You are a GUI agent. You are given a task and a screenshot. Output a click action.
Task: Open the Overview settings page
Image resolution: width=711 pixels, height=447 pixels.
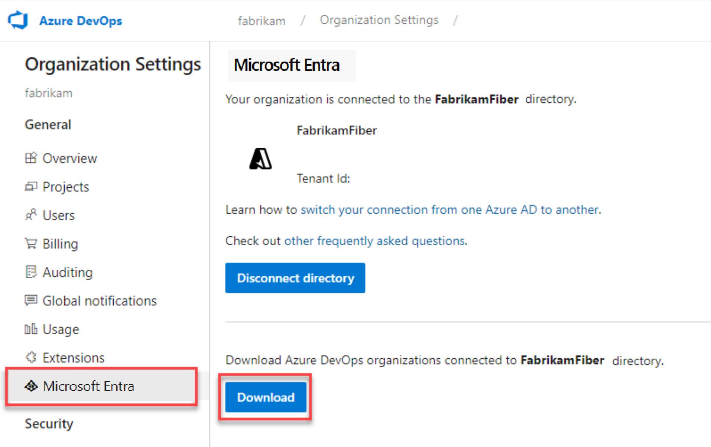(31, 158)
